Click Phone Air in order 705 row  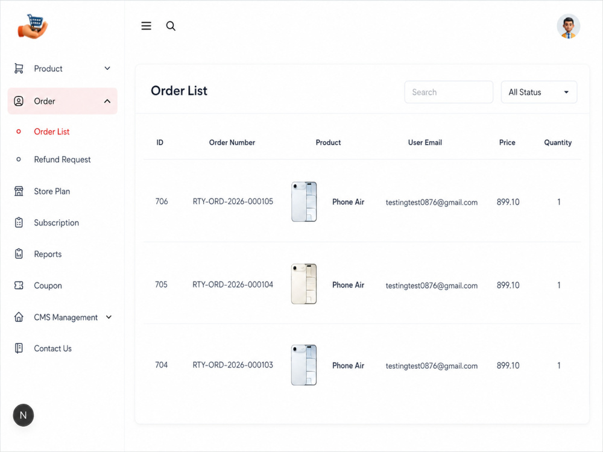348,285
